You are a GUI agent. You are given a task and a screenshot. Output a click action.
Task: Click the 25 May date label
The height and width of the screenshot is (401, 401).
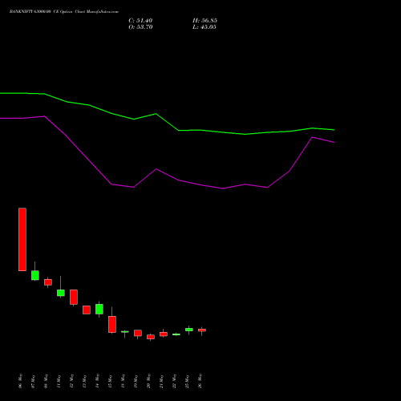click(188, 381)
